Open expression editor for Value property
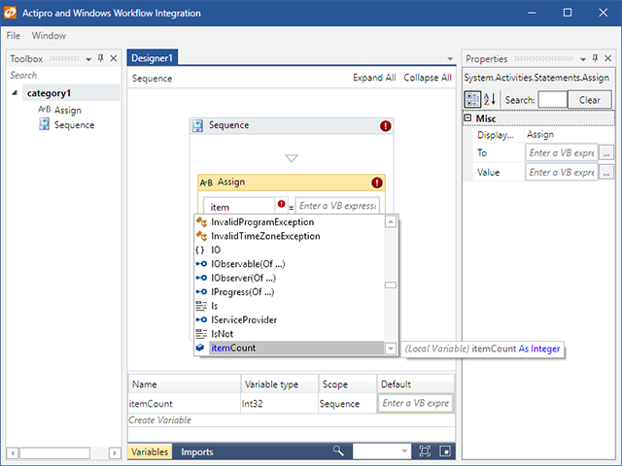Screen dimensions: 622x466 point(606,173)
